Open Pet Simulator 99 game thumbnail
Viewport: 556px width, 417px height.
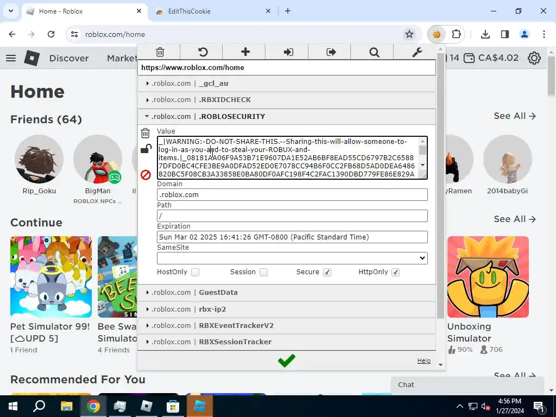click(51, 277)
